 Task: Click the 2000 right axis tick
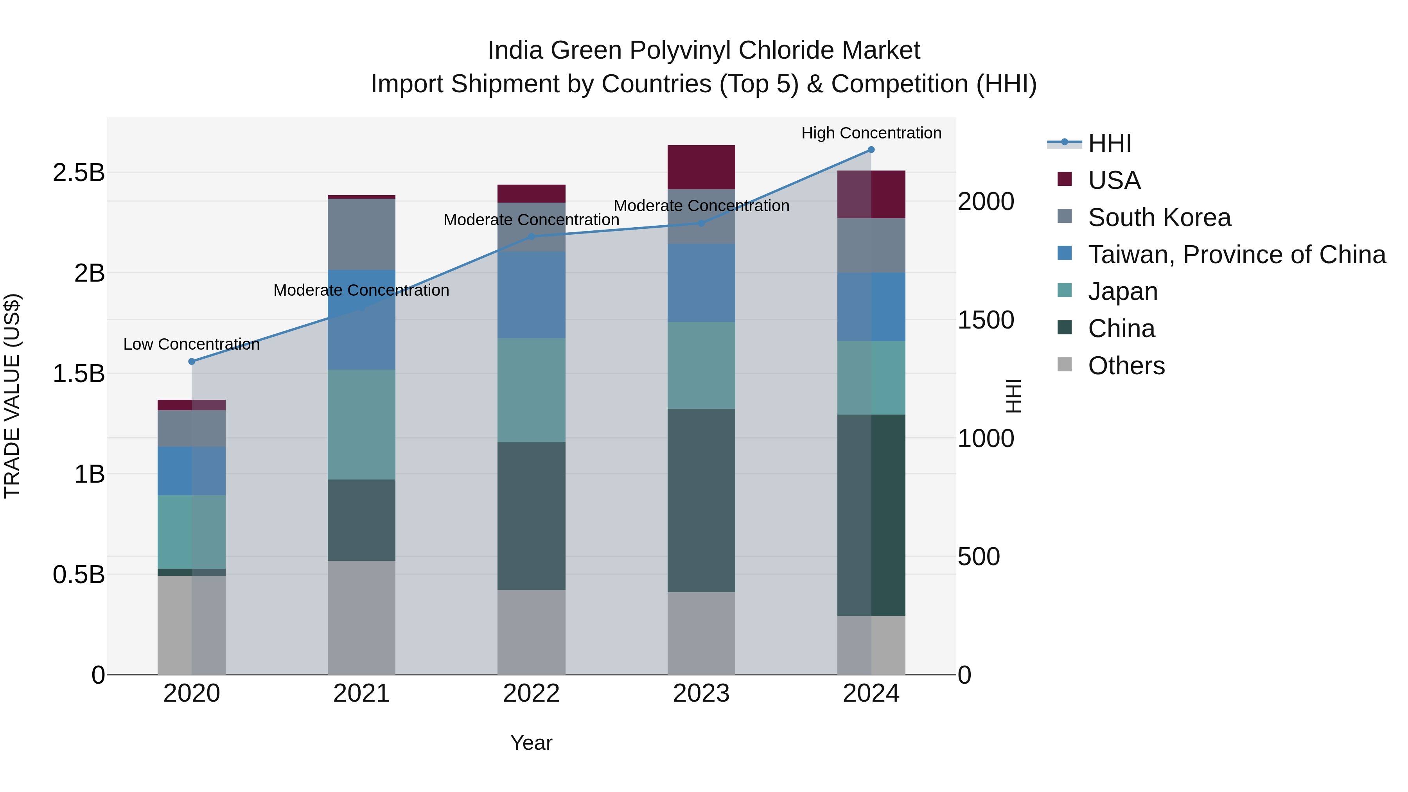[x=986, y=202]
